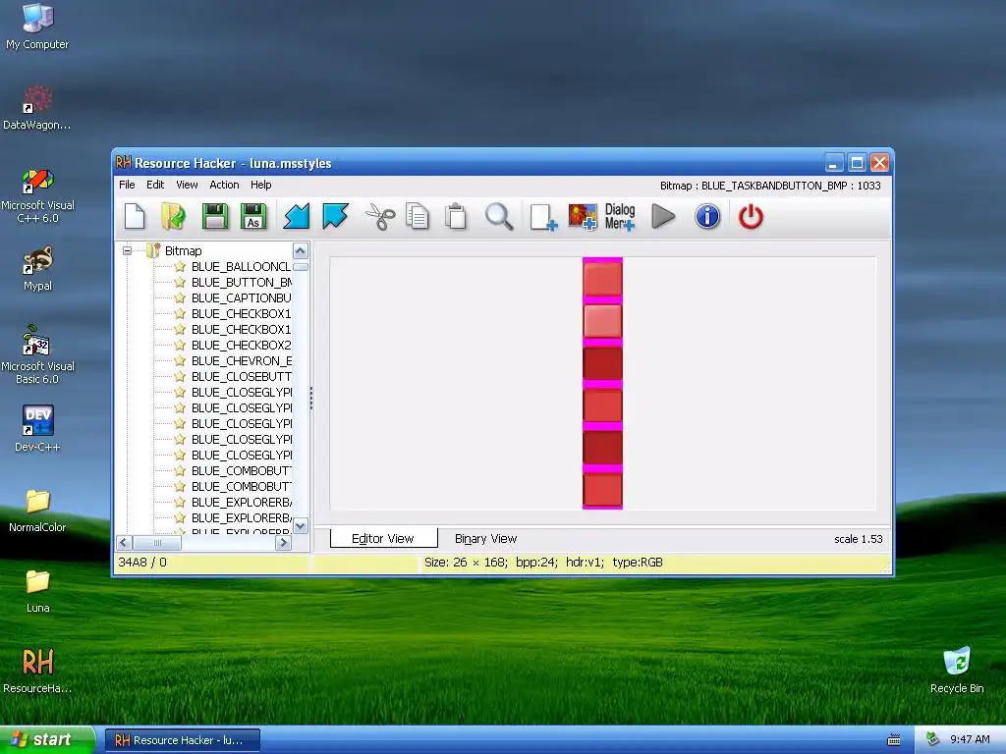Click the Windows start button

(x=47, y=739)
